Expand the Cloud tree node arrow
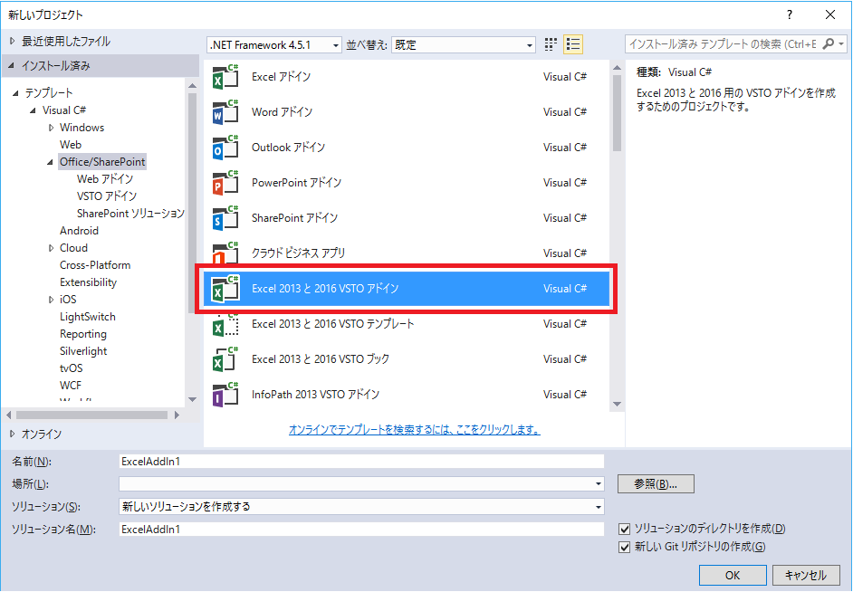Image resolution: width=853 pixels, height=592 pixels. coord(51,248)
